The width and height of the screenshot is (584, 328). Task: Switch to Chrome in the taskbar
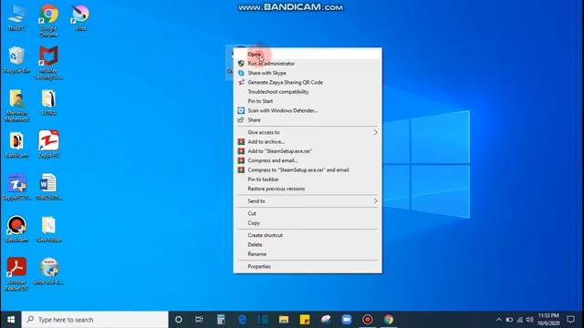click(389, 320)
